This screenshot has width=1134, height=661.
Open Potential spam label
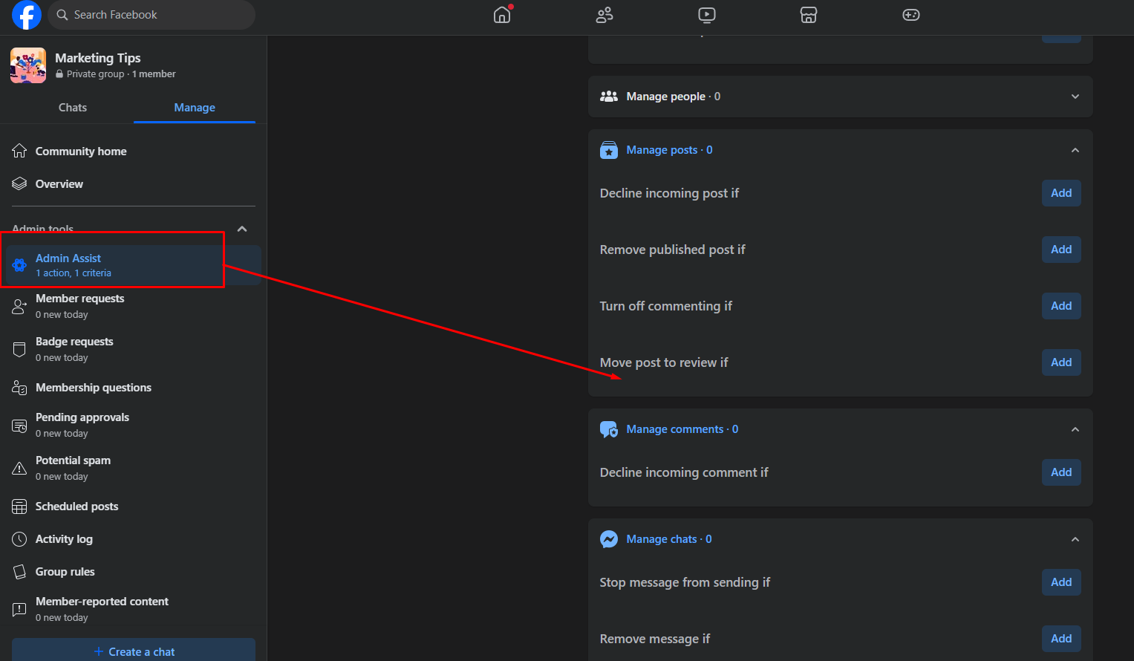[73, 460]
